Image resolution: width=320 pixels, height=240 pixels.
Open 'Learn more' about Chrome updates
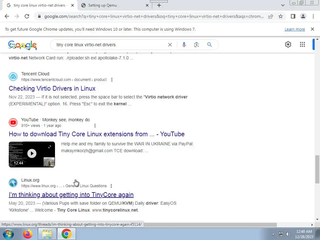pos(295,29)
